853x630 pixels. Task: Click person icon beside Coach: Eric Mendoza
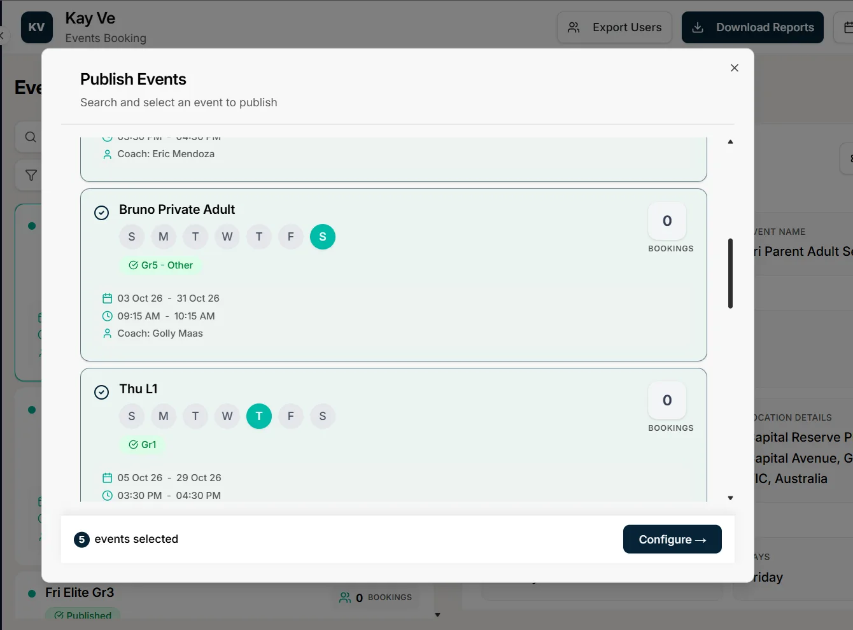tap(108, 154)
